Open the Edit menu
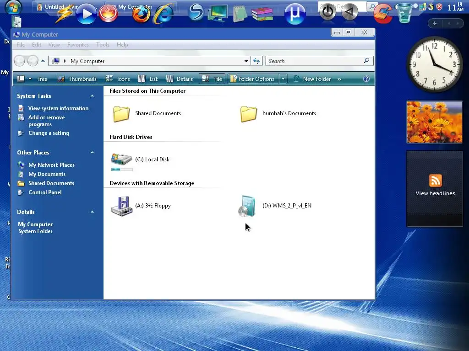 pos(37,45)
